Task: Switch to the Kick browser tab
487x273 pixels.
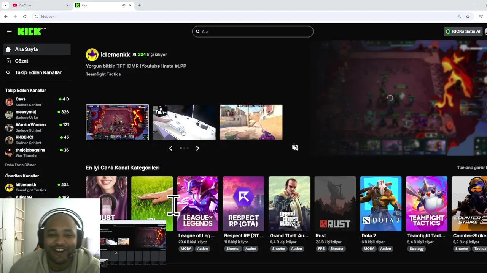Action: 103,5
